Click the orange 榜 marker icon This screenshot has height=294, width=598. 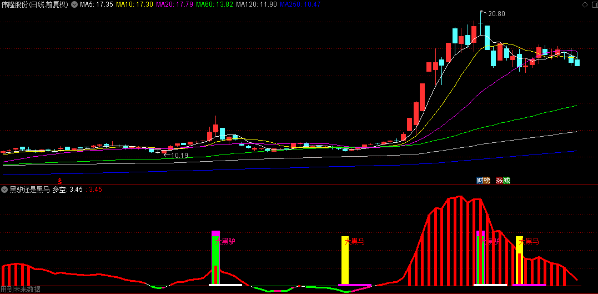click(486, 181)
